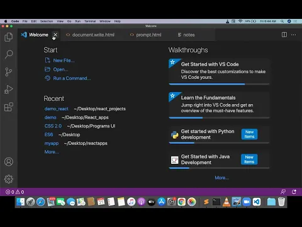Click More... under Recent
Viewport: 302px width, 227px height.
tap(52, 152)
